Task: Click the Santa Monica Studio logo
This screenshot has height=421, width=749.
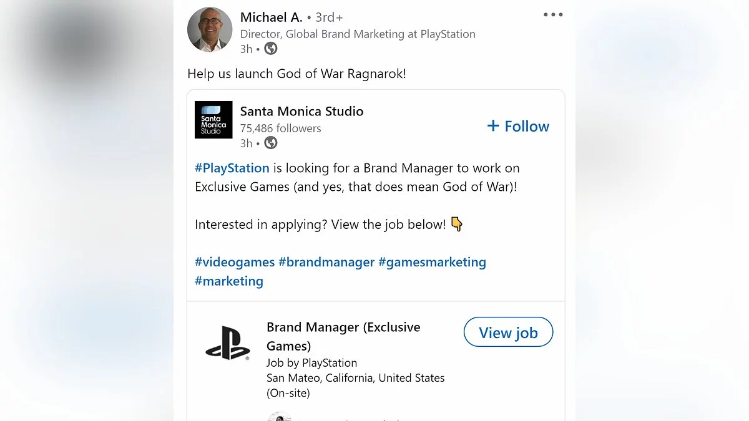Action: coord(213,120)
